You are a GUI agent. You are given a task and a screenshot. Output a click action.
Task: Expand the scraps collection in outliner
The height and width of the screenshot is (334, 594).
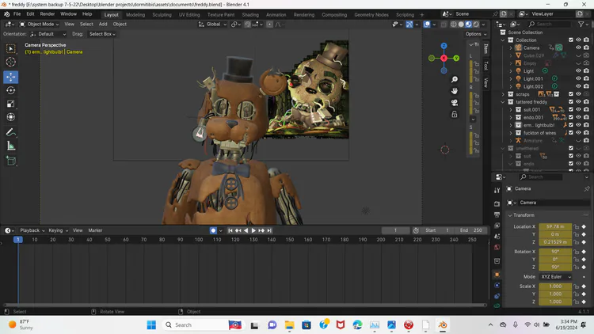coord(503,94)
